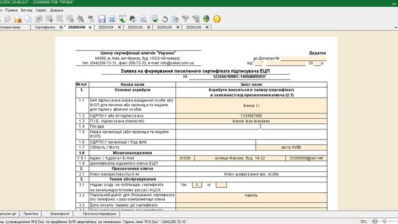Viewport: 398px width, 224px height.
Task: Switch to the Сертифікати tab
Action: [45, 27]
